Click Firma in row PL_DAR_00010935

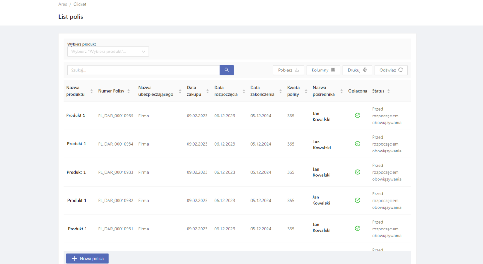click(x=144, y=116)
